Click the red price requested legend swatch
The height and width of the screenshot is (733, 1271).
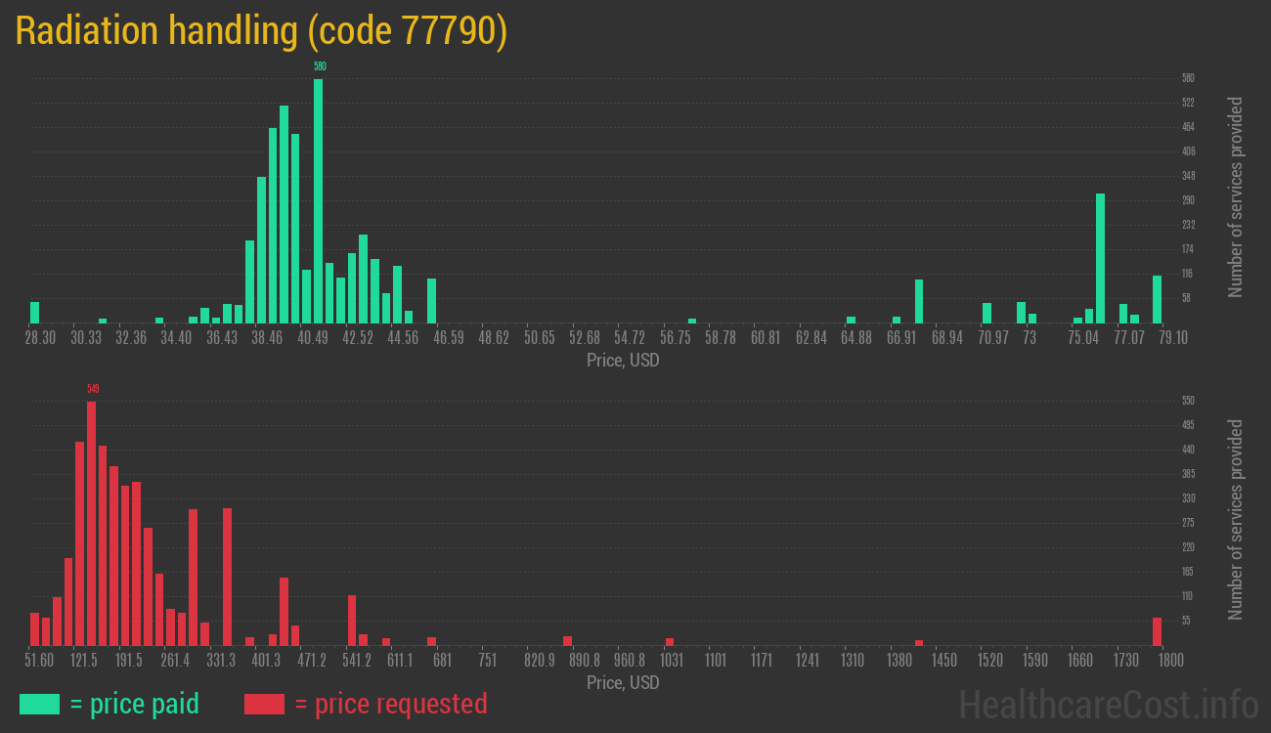pyautogui.click(x=264, y=704)
